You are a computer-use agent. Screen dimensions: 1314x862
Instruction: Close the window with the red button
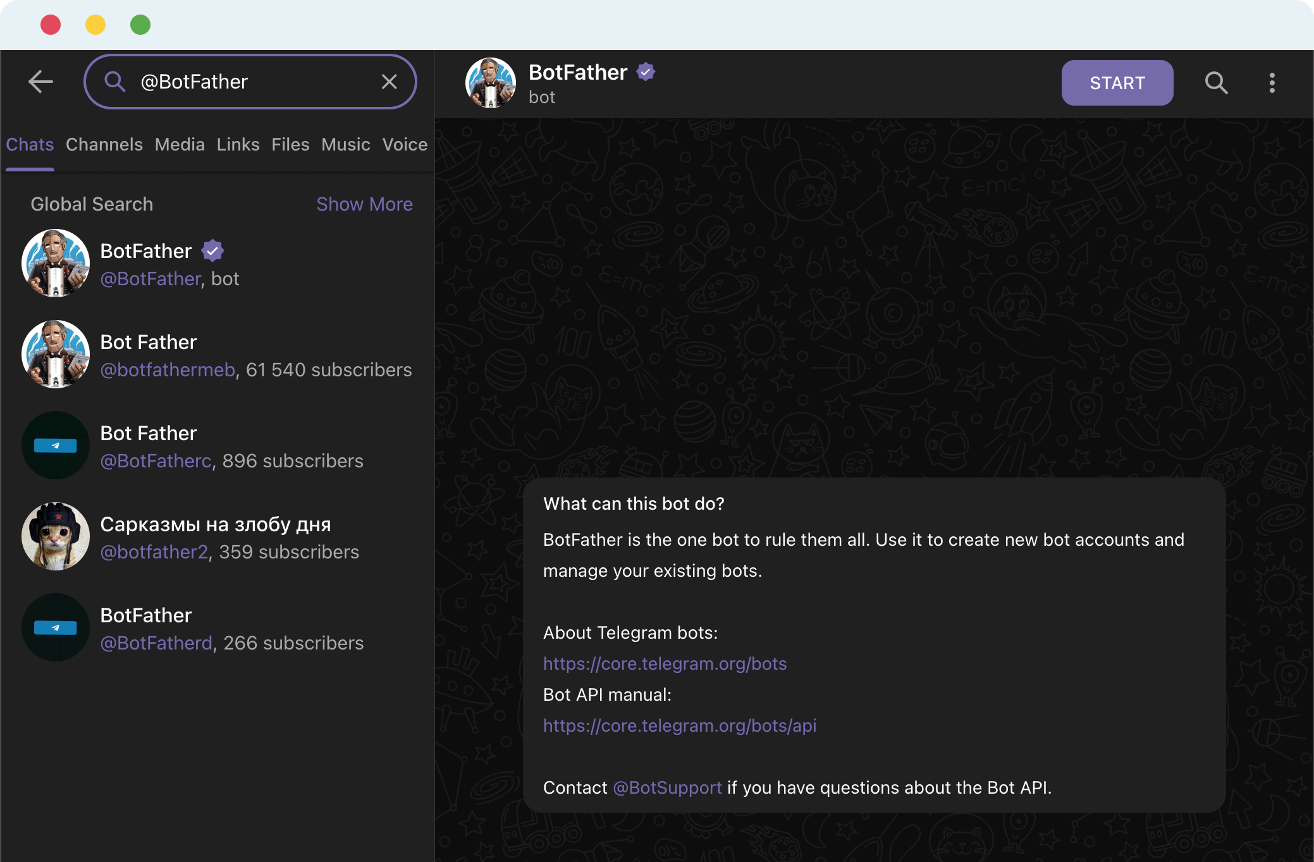[51, 25]
